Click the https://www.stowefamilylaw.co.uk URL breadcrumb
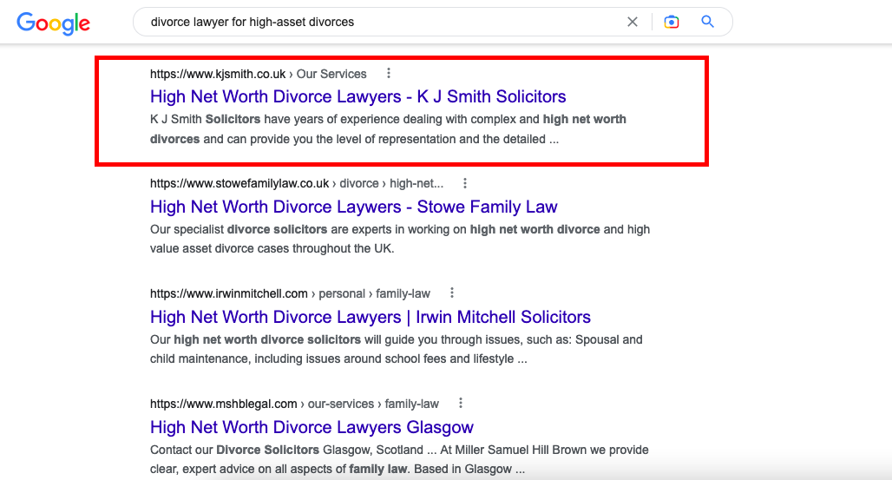Image resolution: width=892 pixels, height=480 pixels. (x=297, y=183)
